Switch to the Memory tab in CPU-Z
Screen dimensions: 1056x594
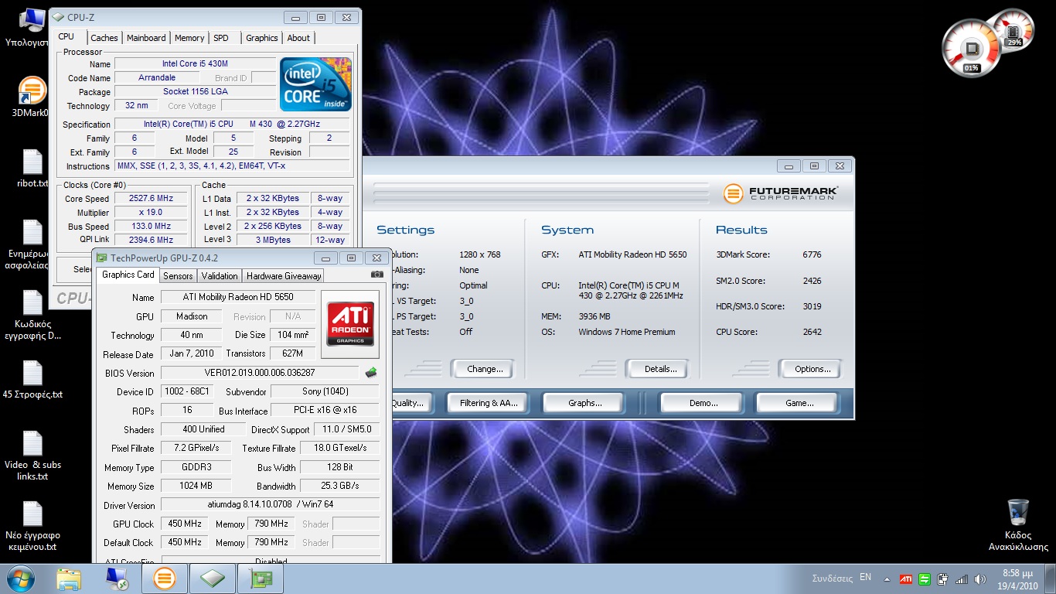[x=189, y=38]
